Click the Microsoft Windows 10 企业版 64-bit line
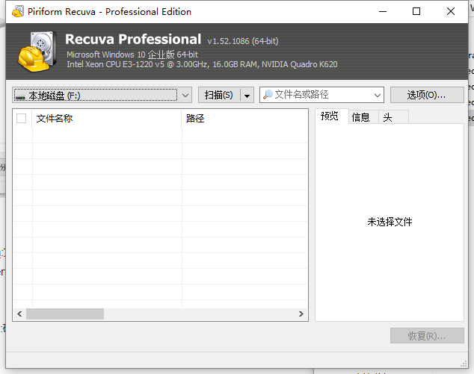 pyautogui.click(x=132, y=54)
